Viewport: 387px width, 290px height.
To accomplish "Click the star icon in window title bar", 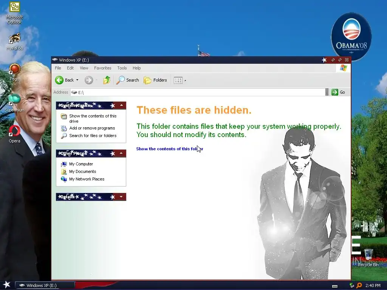I will click(x=324, y=60).
